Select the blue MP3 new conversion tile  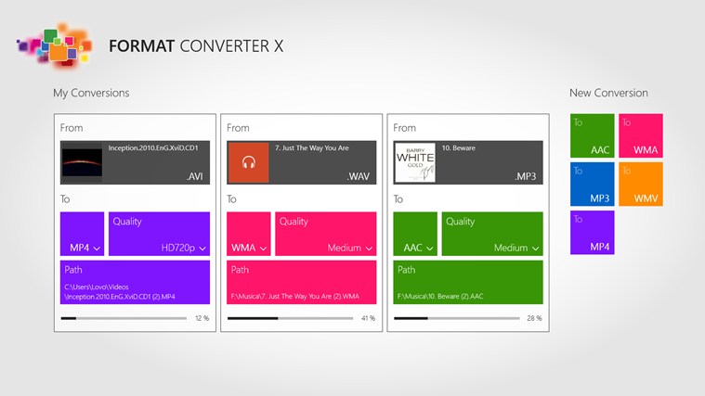click(x=592, y=184)
